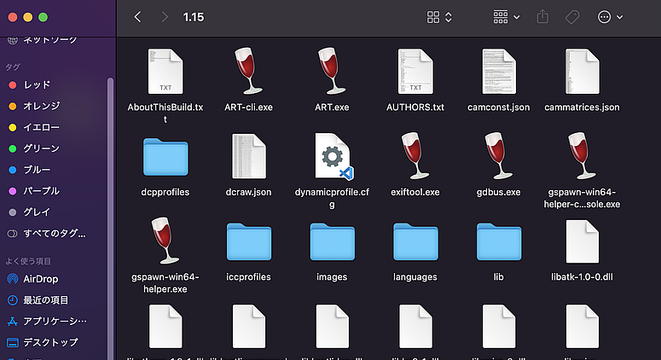This screenshot has width=661, height=360.
Task: Click the images folder name
Action: point(332,277)
